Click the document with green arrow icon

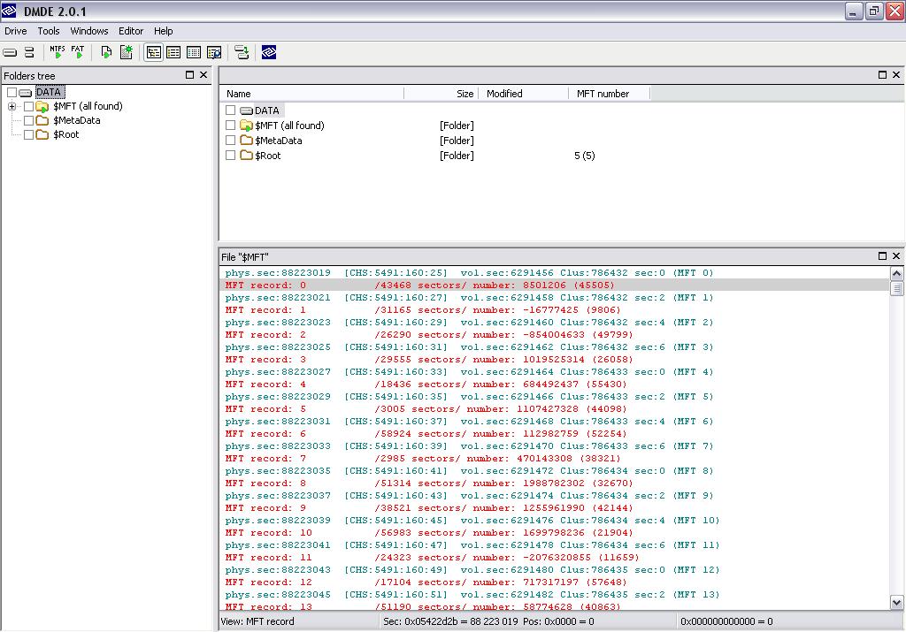[x=106, y=53]
